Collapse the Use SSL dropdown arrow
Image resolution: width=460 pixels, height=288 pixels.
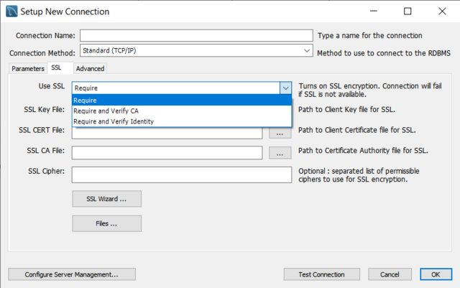pos(285,88)
